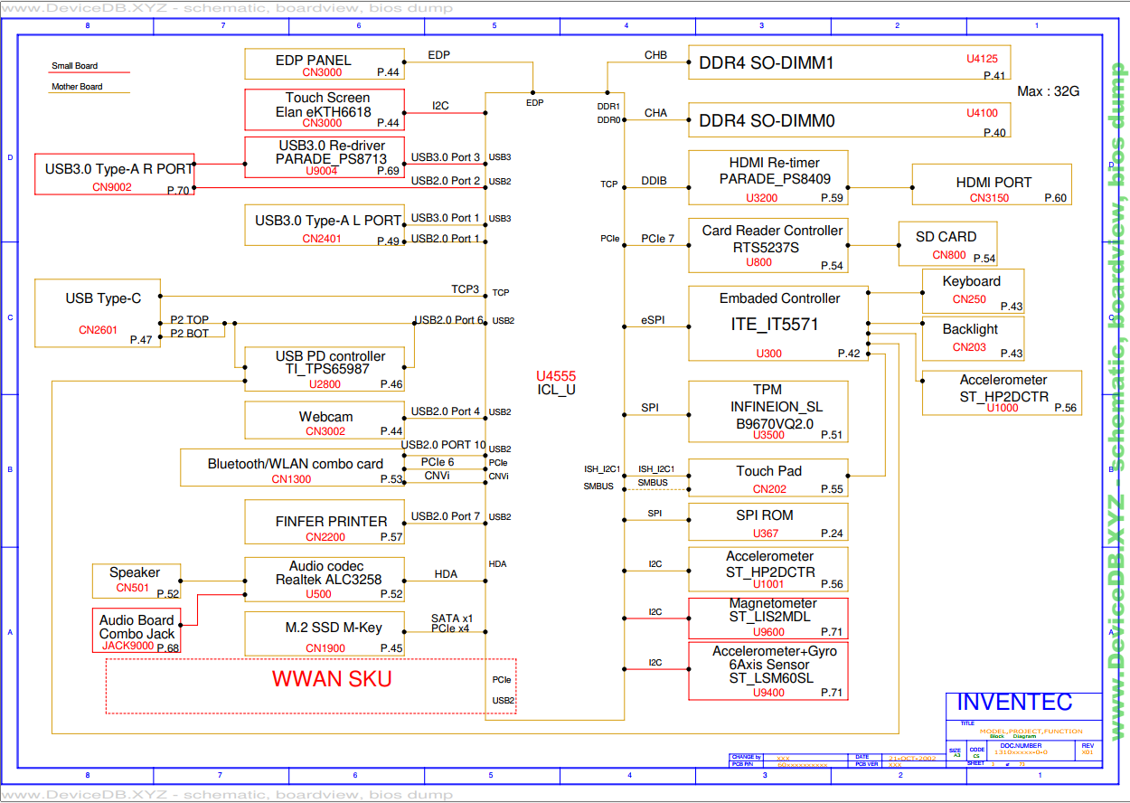The image size is (1130, 803).
Task: Click the USB PD controller TI_TPS65987 block
Action: [x=325, y=369]
